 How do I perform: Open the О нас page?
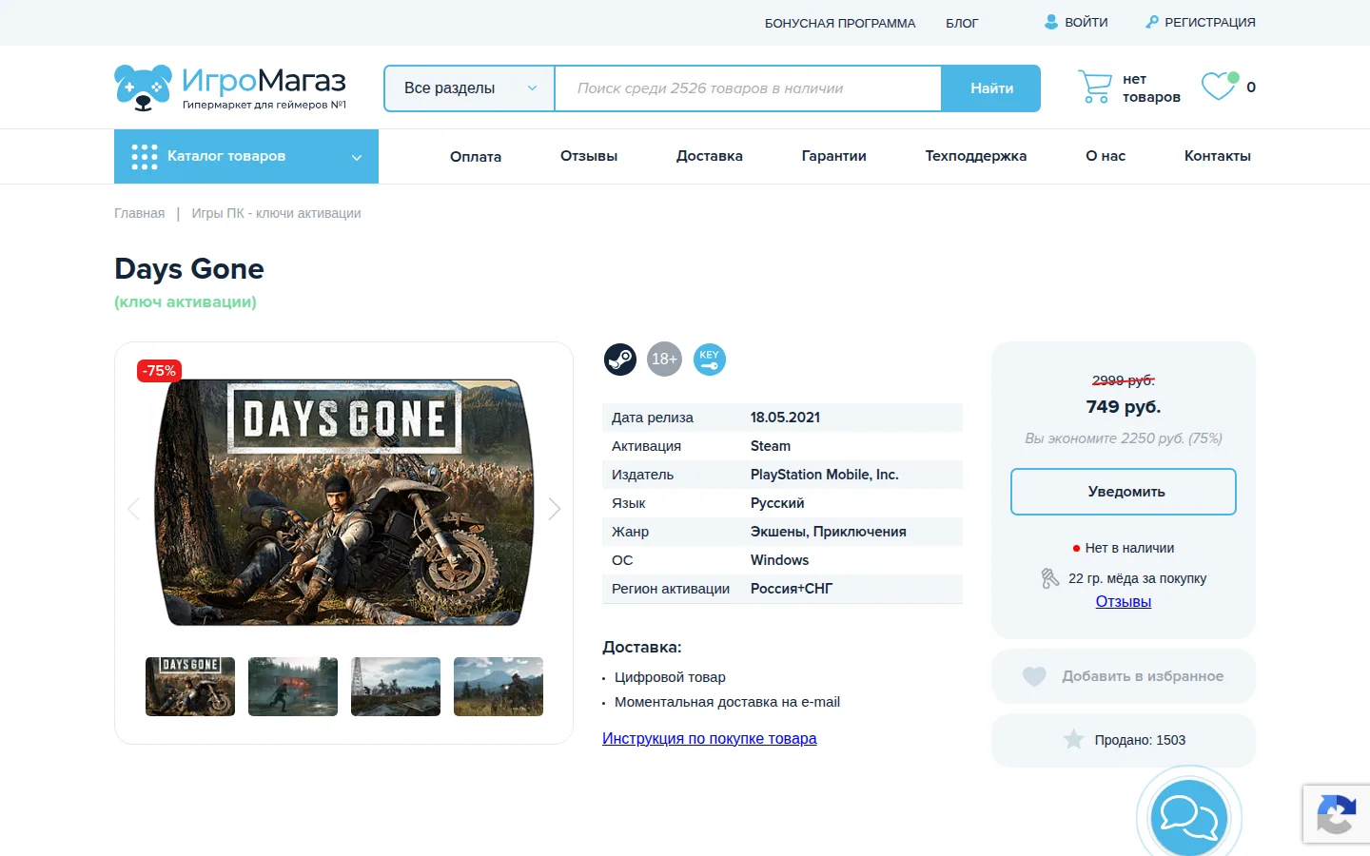pyautogui.click(x=1106, y=156)
